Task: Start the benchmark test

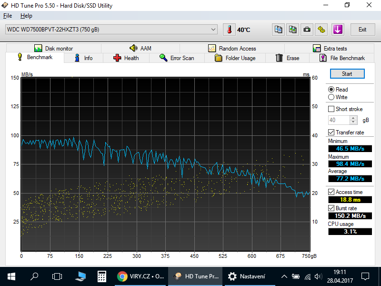Action: [347, 74]
